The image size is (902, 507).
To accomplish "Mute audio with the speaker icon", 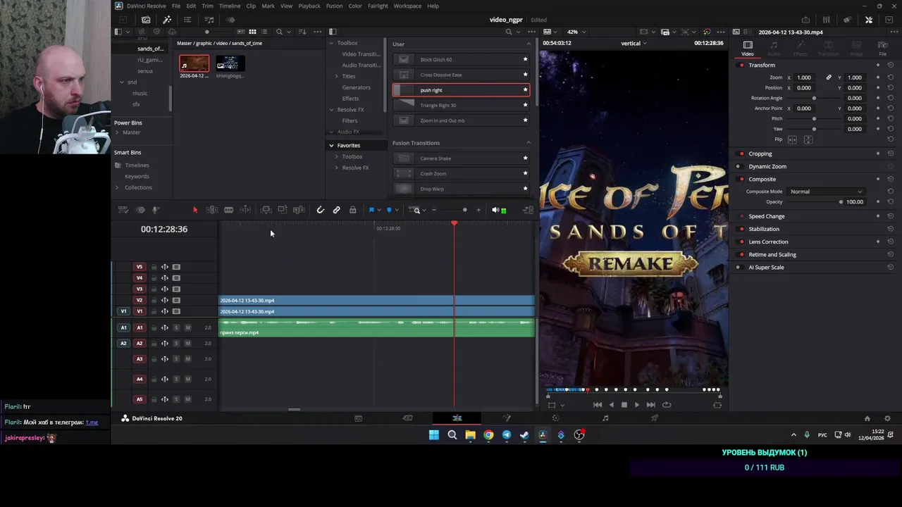I will pyautogui.click(x=495, y=210).
